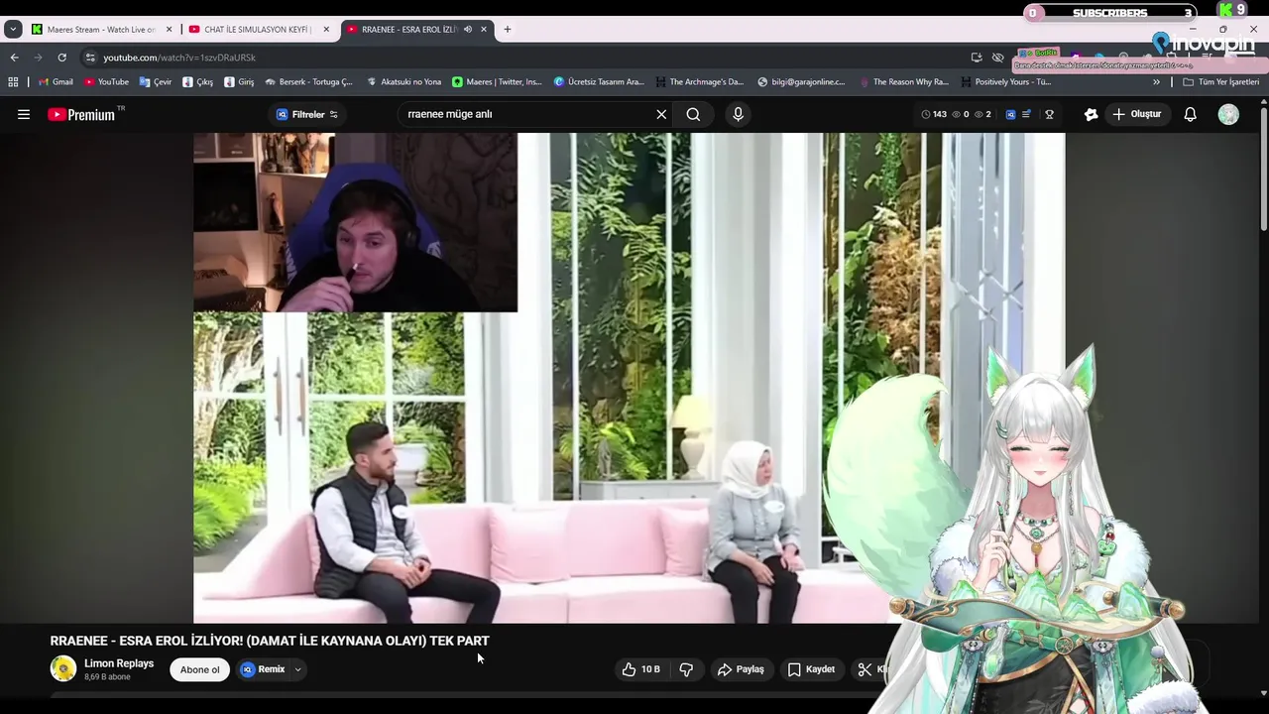Screen dimensions: 1269x714
Task: Open the apps grid in bookmarks bar
Action: (x=13, y=82)
